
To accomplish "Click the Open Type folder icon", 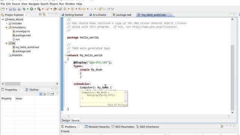I will (x=55, y=9).
